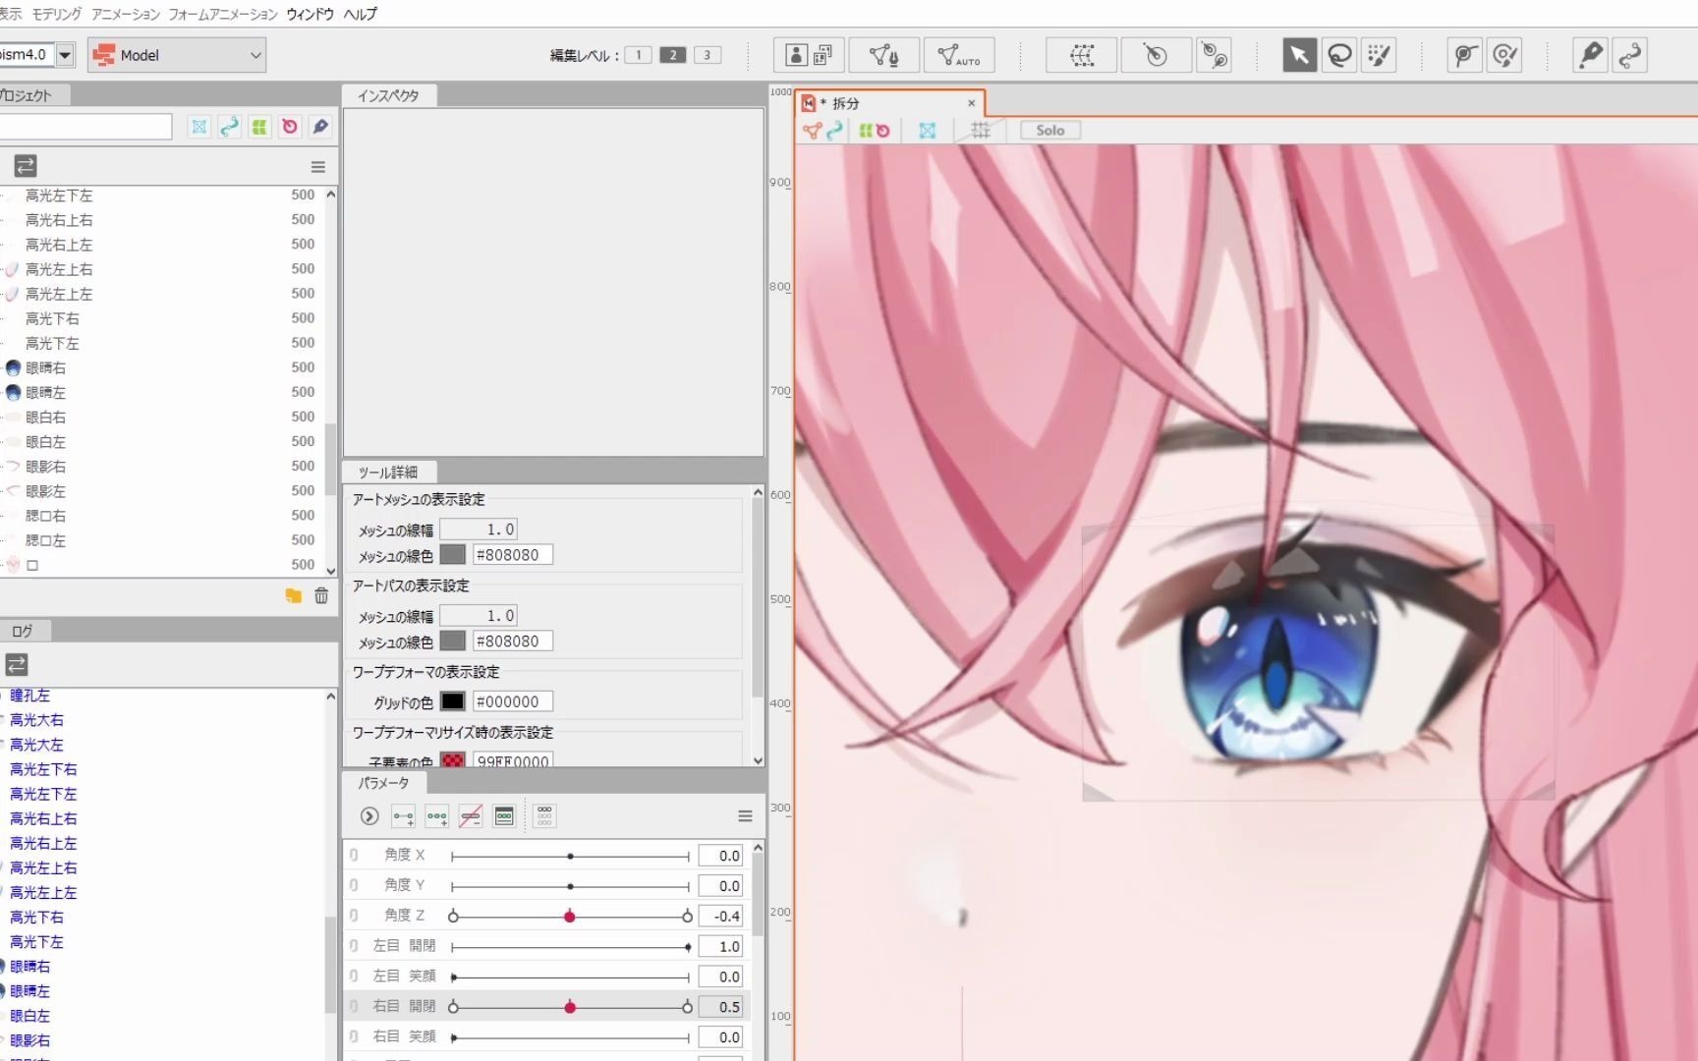1698x1061 pixels.
Task: Select the glue tool icon
Action: 1465,55
